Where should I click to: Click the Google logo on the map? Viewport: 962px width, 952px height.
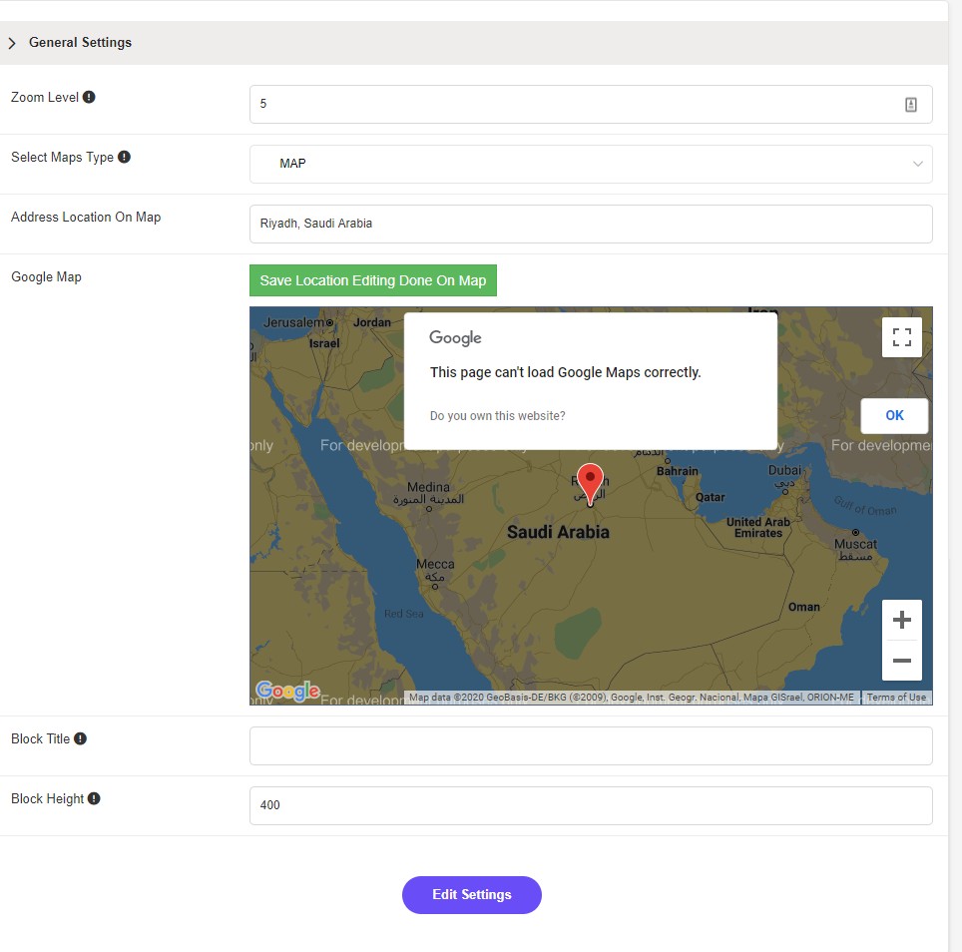287,692
